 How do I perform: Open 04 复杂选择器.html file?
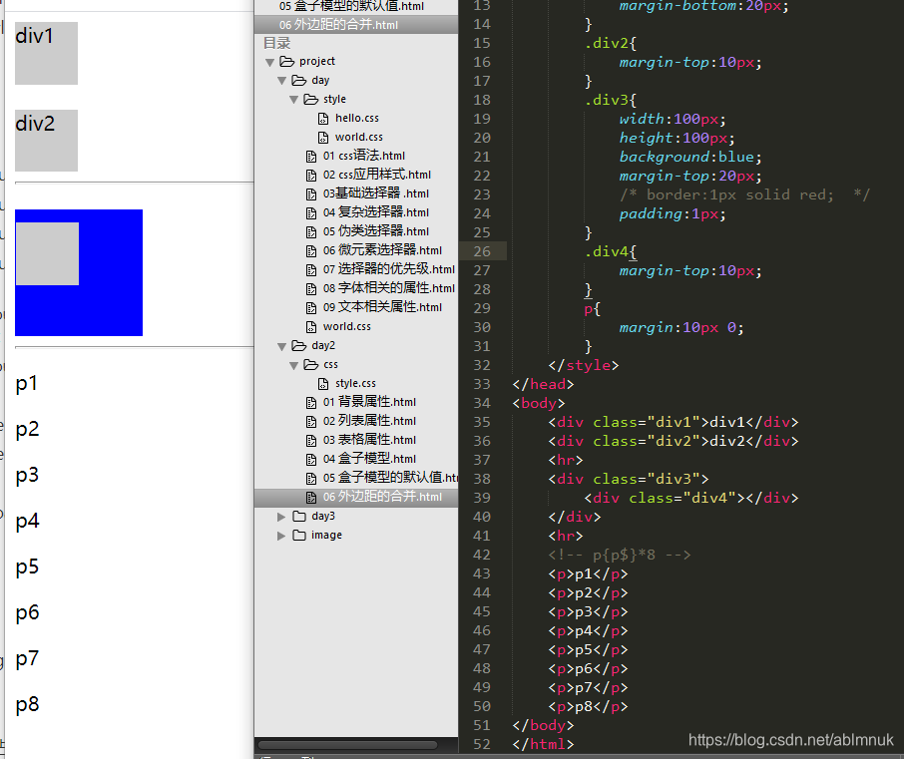coord(376,212)
